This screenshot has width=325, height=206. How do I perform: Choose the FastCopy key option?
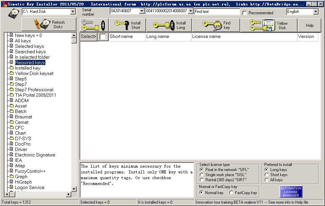(x=231, y=193)
